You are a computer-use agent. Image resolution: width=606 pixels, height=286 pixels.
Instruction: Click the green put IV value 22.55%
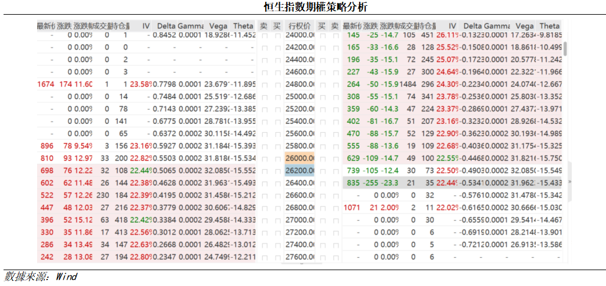click(x=448, y=159)
